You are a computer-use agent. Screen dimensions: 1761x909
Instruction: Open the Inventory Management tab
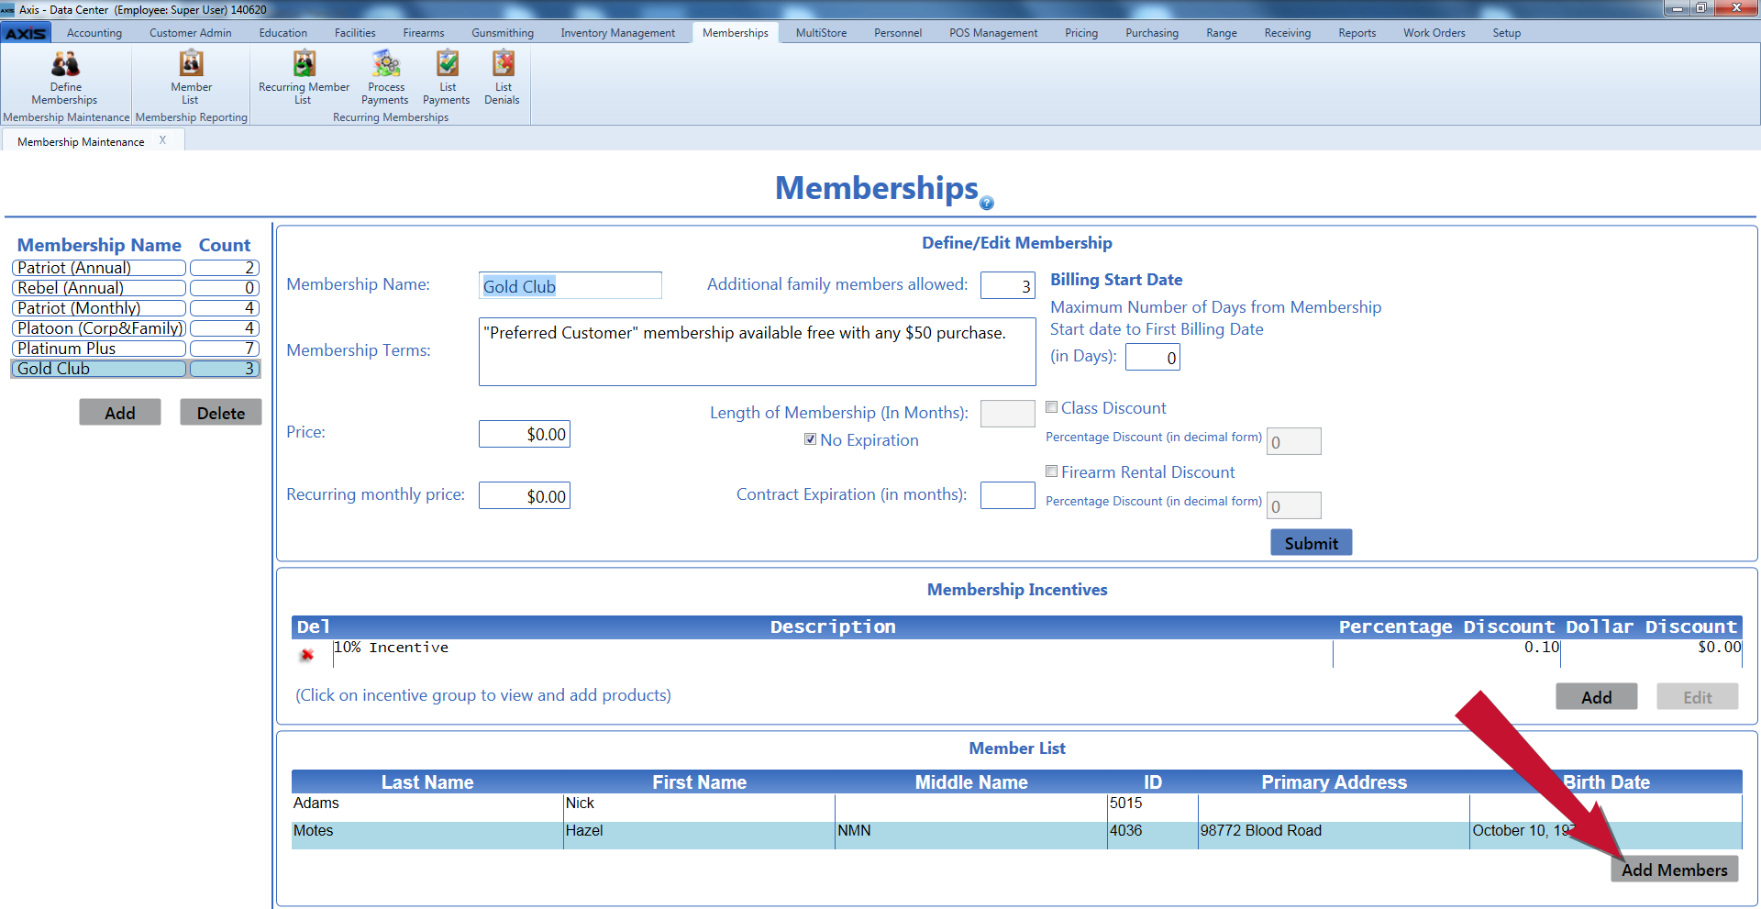click(618, 33)
